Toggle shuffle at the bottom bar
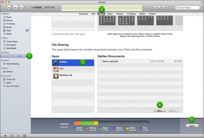Screen dimensions: 204x138 click(12, 136)
